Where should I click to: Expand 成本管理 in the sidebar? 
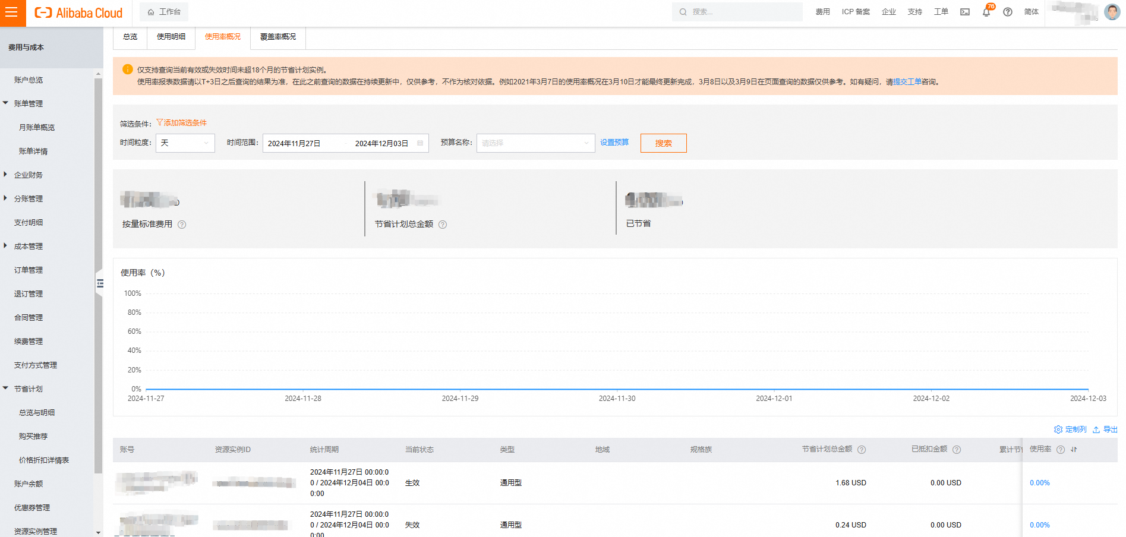[x=5, y=246]
